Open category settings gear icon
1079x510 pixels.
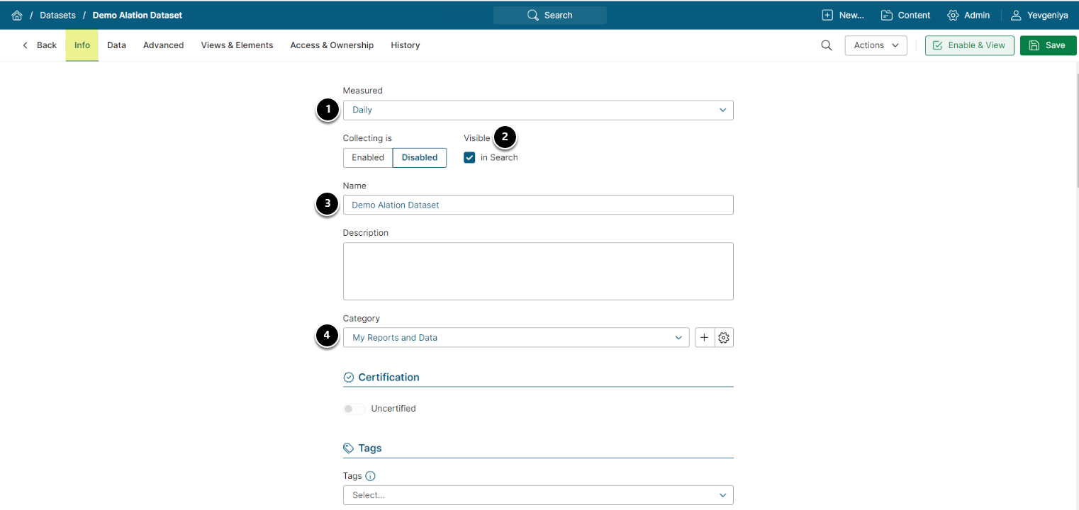coord(724,338)
